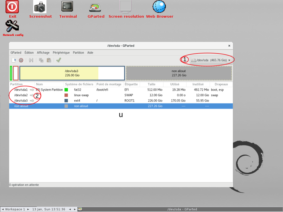Click the Drapeaux column header

221,84
